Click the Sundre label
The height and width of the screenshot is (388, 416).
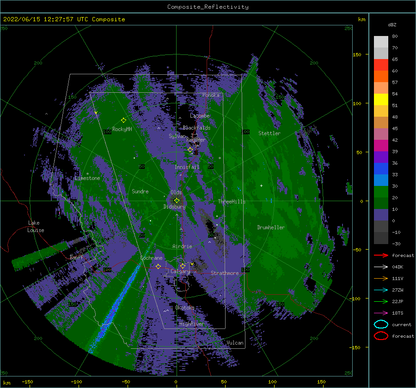tap(140, 191)
